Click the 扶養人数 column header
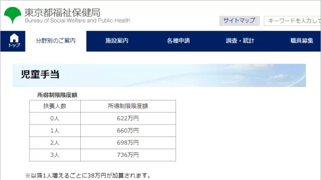Viewport: 321px width, 180px height. click(55, 106)
